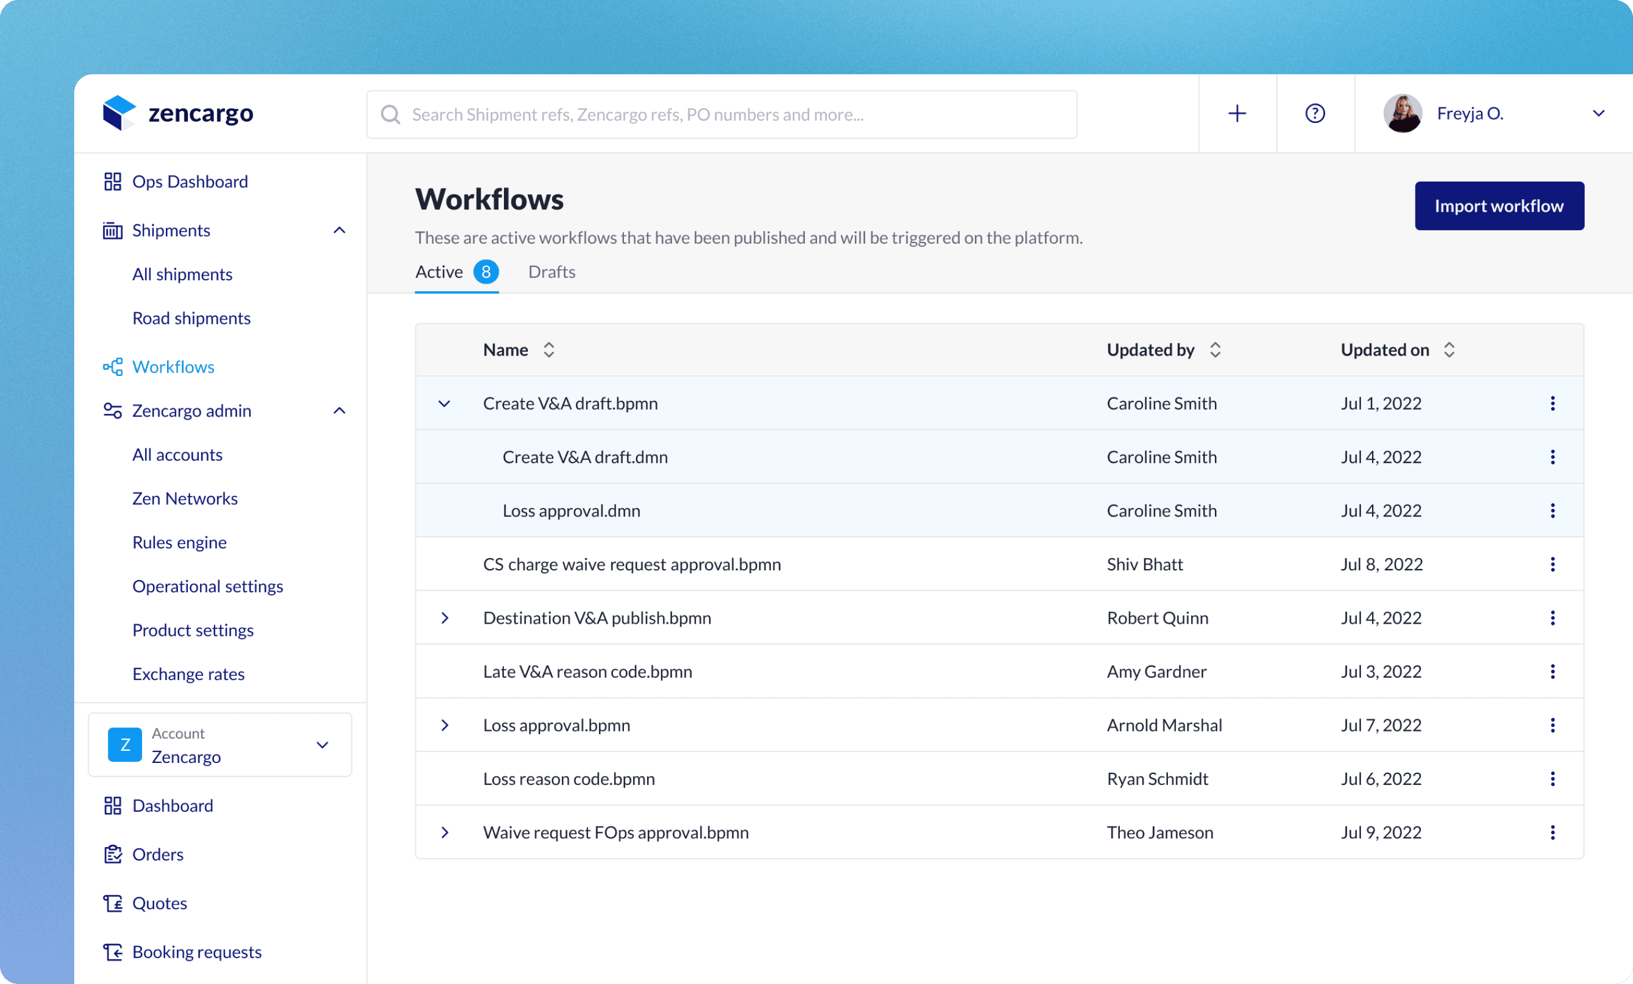Open the Rules engine link
Image resolution: width=1633 pixels, height=984 pixels.
coord(179,542)
